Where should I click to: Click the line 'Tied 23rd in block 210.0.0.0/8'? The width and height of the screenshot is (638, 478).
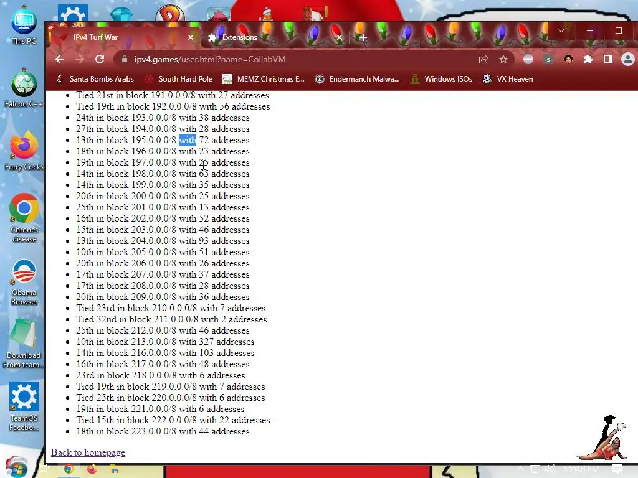pyautogui.click(x=171, y=308)
